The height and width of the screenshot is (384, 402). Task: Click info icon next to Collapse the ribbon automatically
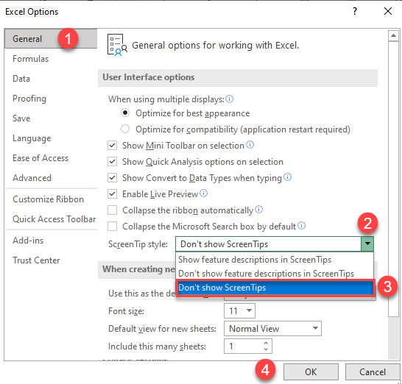tap(259, 210)
